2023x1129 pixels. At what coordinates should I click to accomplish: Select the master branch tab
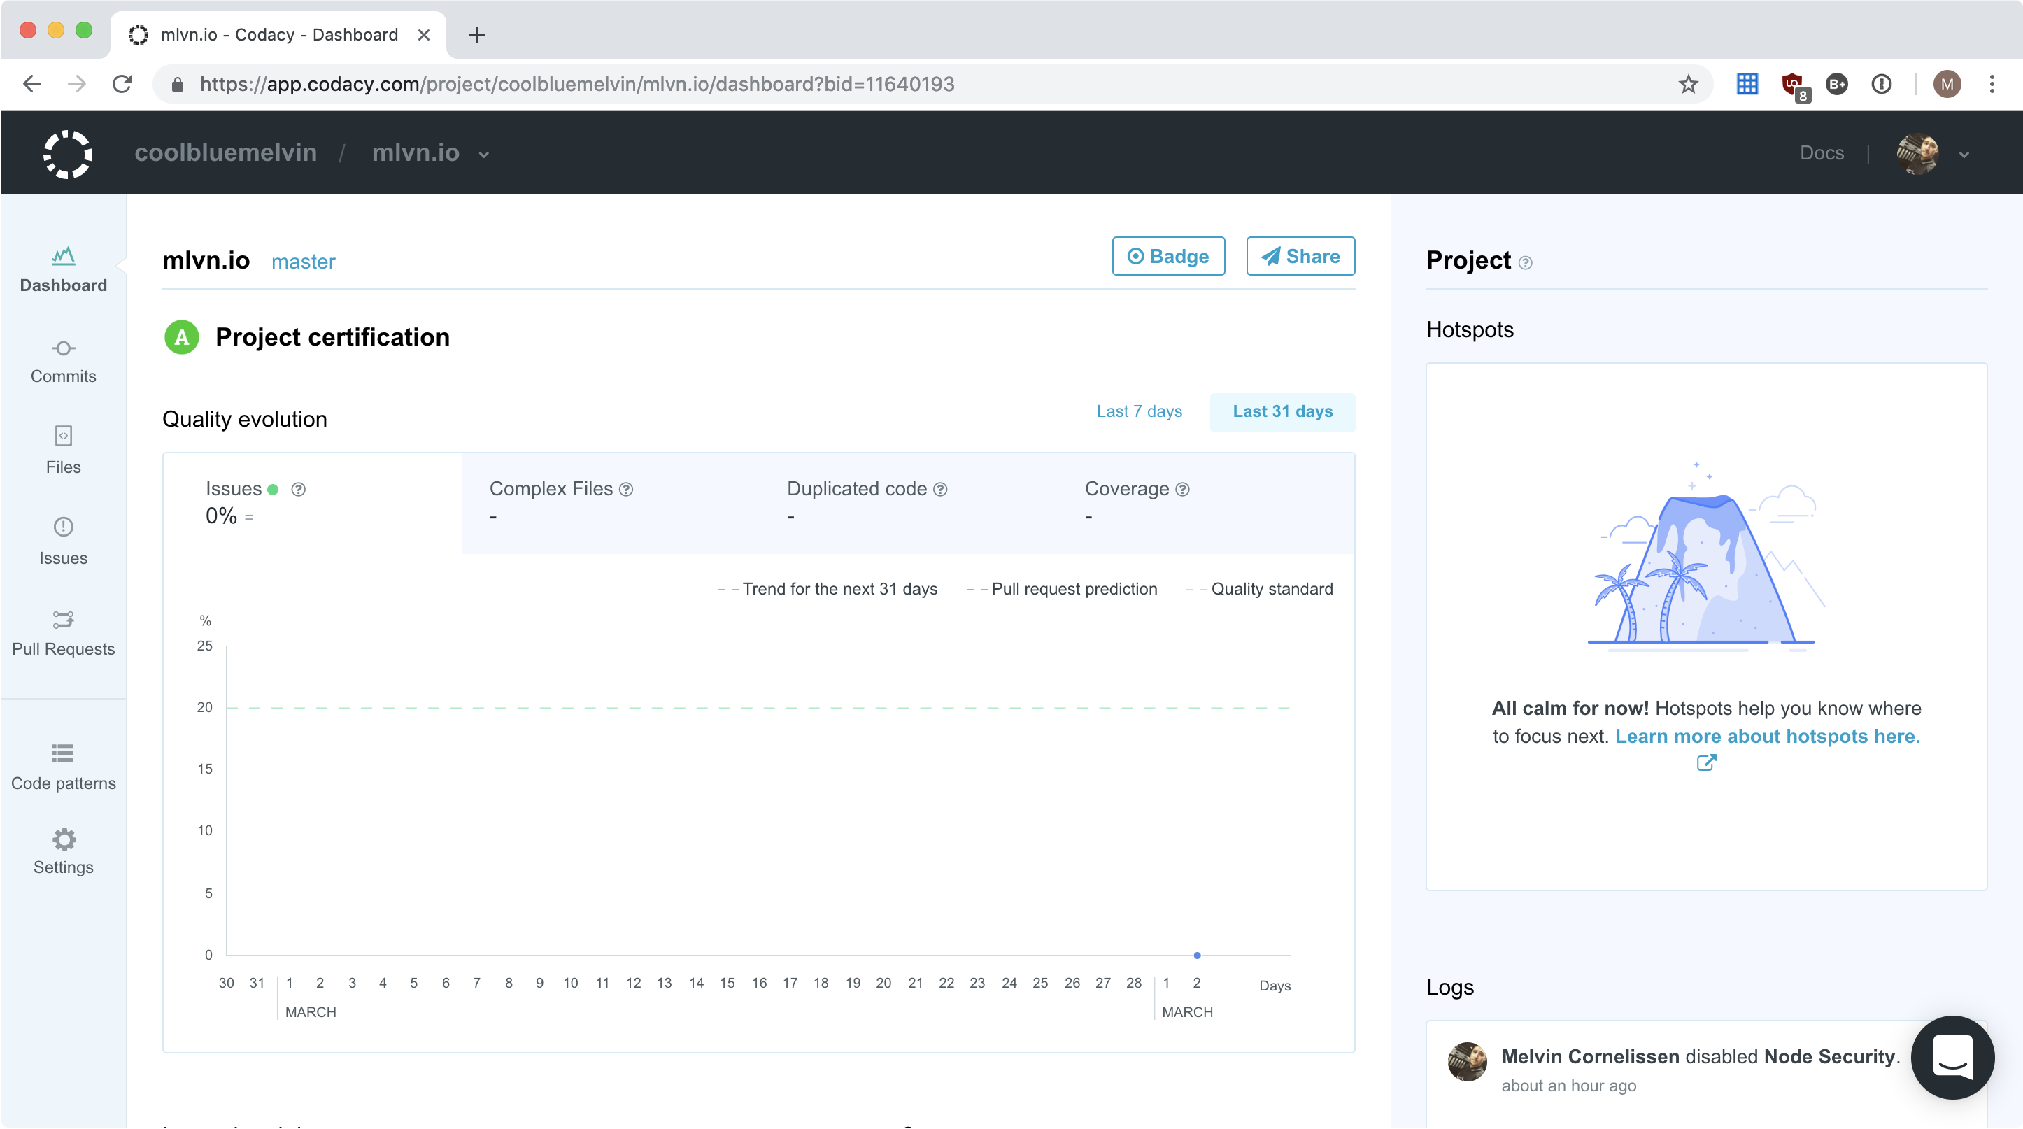[303, 261]
